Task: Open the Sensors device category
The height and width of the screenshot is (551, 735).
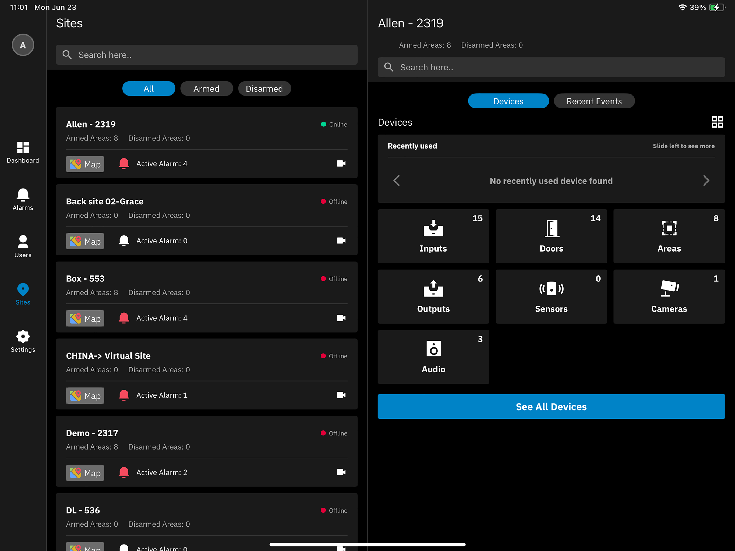Action: tap(551, 296)
